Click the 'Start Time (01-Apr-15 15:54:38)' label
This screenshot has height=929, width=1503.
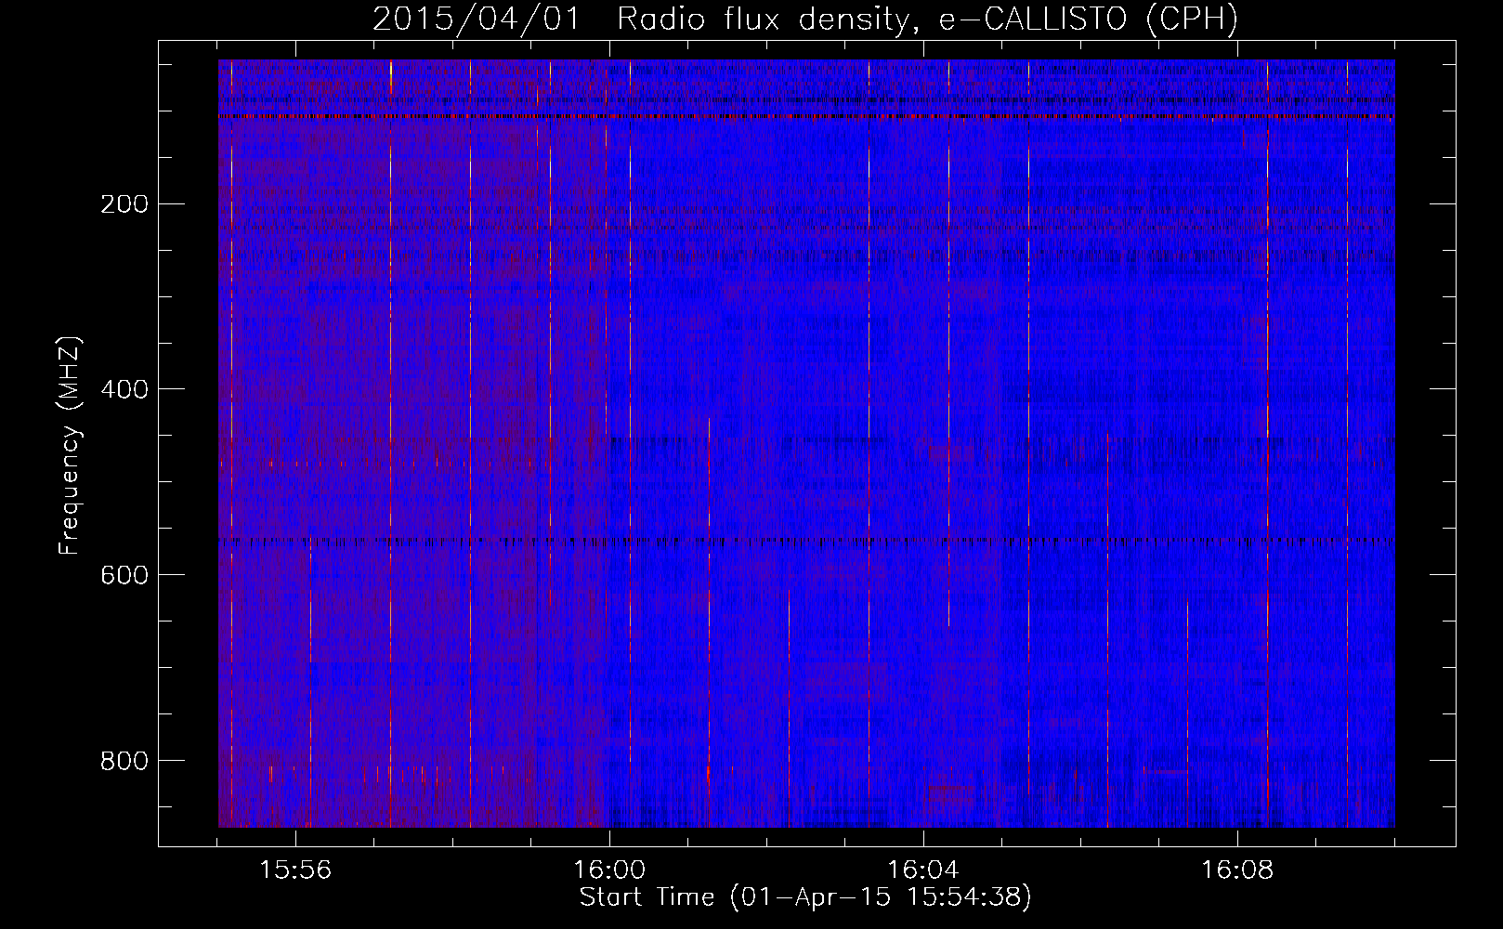pos(805,896)
